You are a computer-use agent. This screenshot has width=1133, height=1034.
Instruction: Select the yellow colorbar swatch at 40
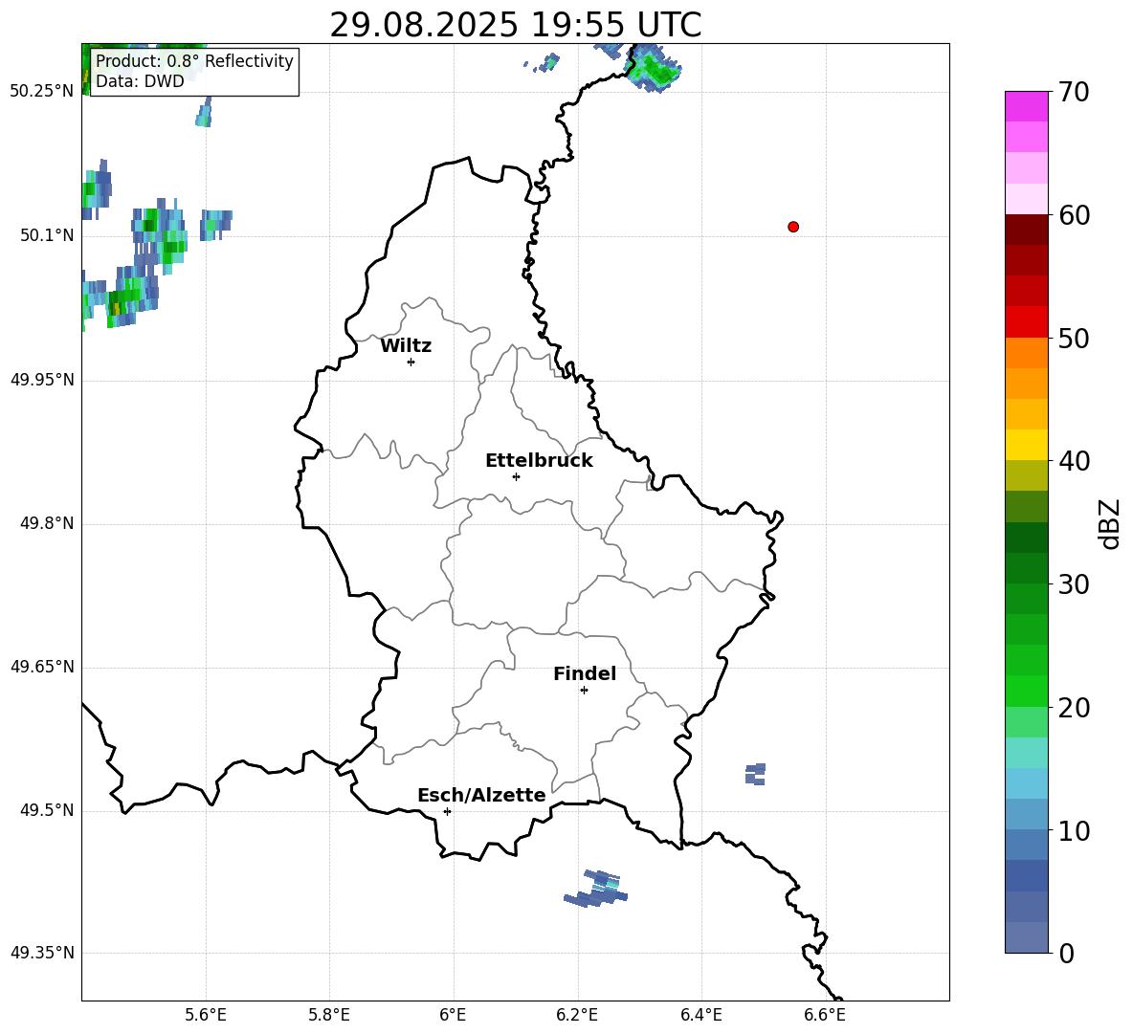coord(1027,445)
